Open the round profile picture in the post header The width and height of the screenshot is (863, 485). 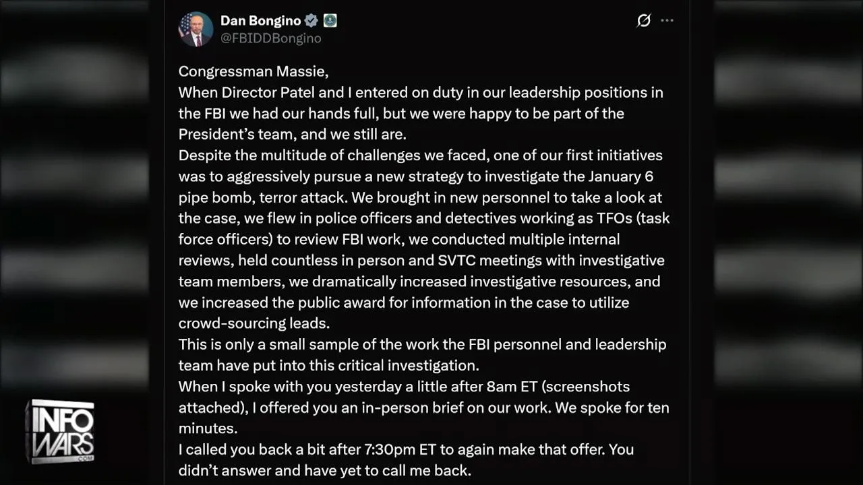pyautogui.click(x=196, y=29)
